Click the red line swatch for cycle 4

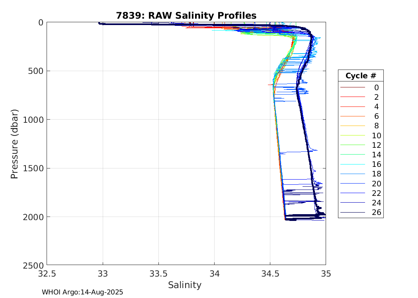tap(352, 107)
